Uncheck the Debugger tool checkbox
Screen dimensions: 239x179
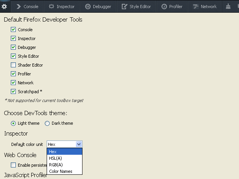(13, 47)
